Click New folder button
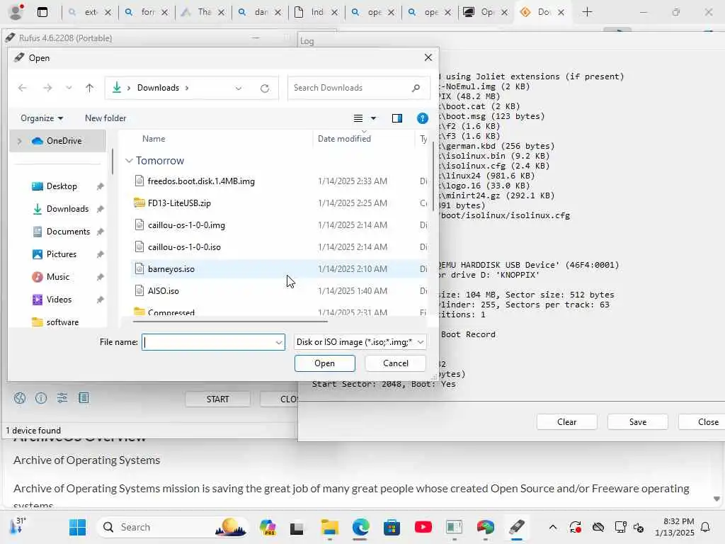 point(105,118)
